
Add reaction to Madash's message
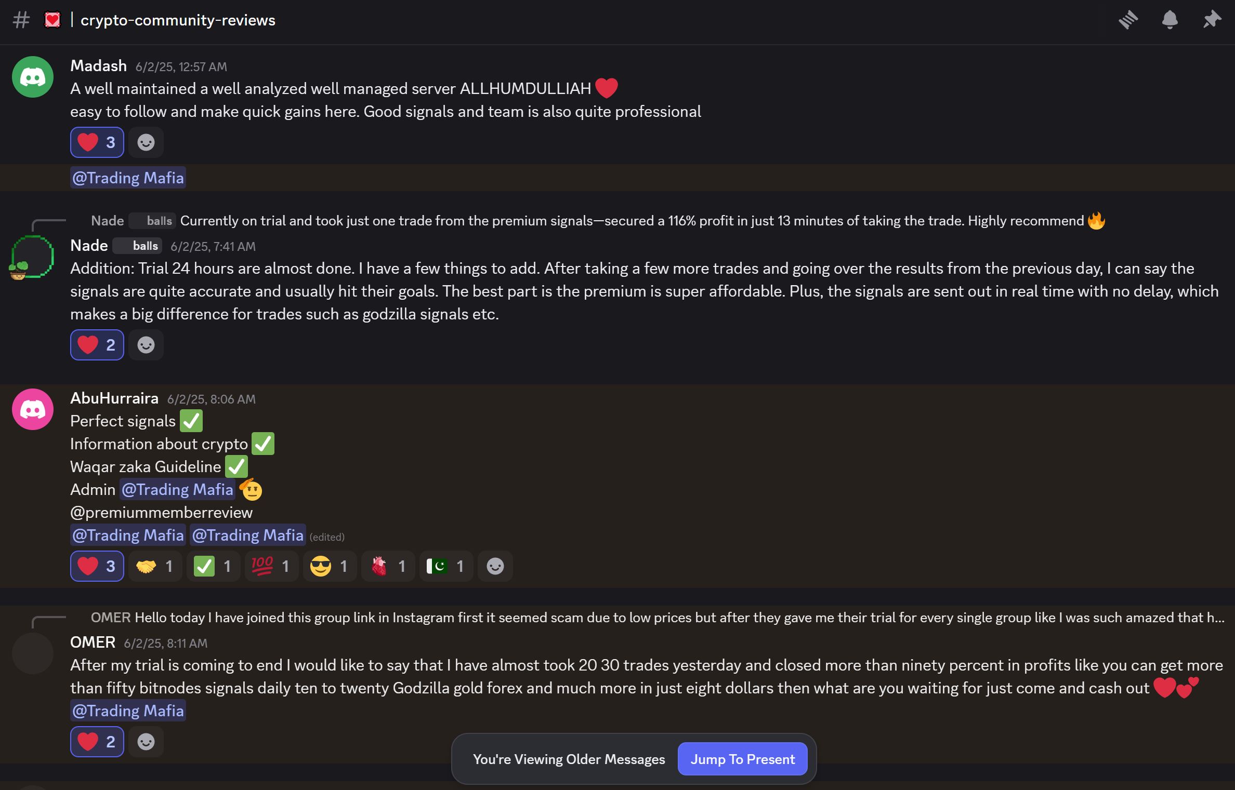146,142
